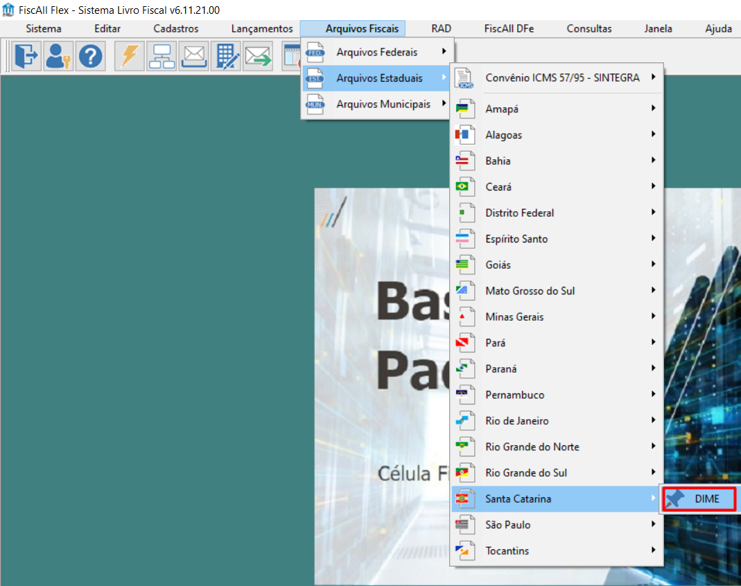Choose the Santa Catarina menu entry

coord(557,499)
